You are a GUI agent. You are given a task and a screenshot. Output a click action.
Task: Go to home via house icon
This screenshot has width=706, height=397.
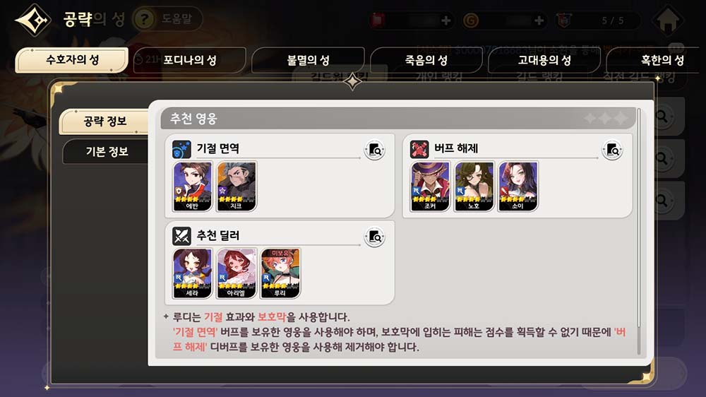tap(668, 20)
